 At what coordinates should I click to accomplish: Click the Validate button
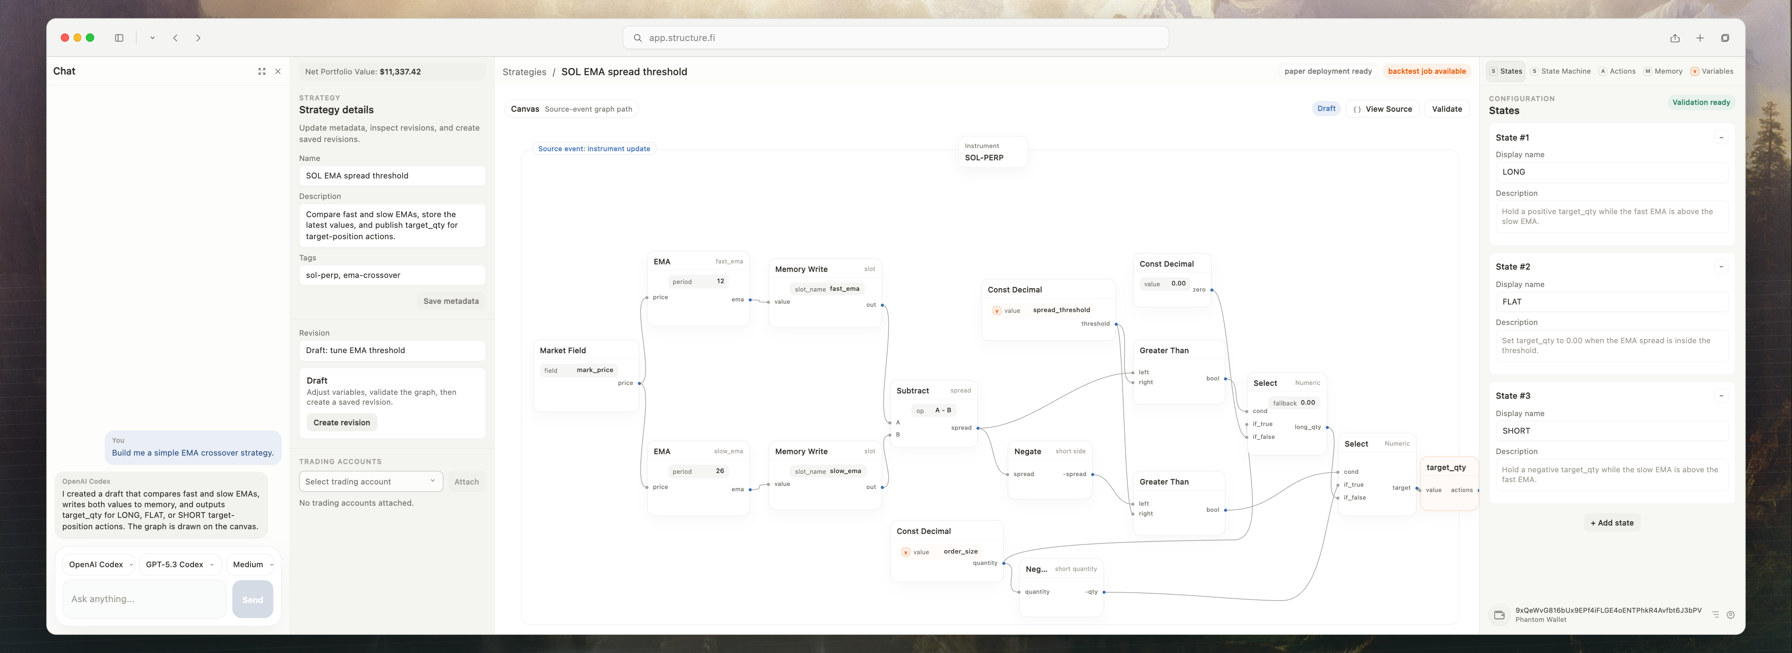point(1447,109)
